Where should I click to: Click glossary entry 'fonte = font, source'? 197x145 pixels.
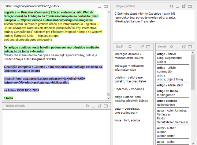click(x=127, y=120)
